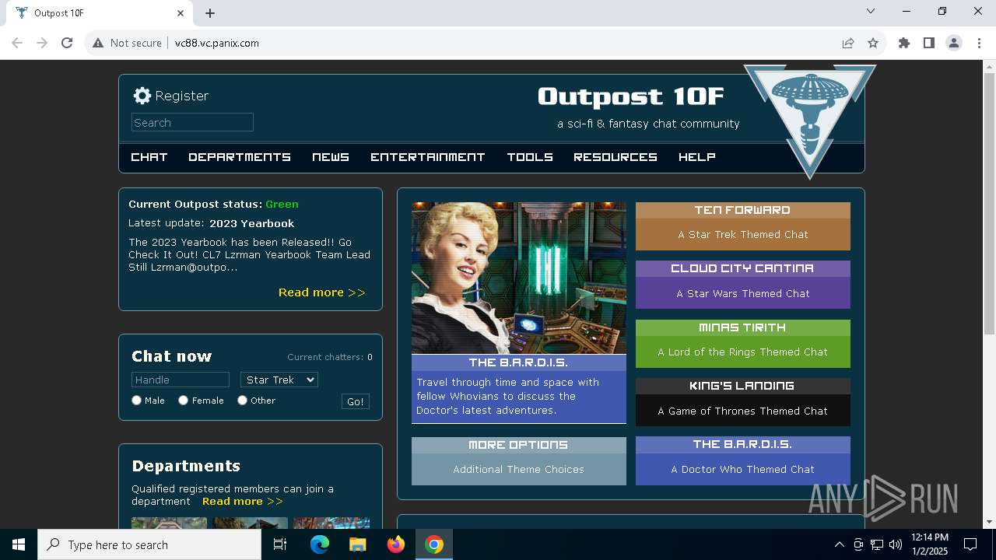Open Ten Forward Star Trek chat
996x560 pixels.
click(743, 226)
